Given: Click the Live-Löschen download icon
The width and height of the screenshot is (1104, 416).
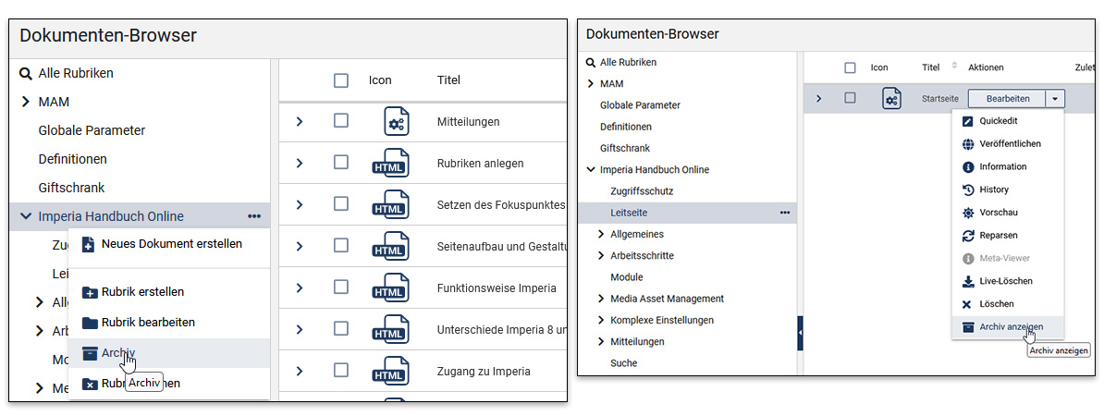Looking at the screenshot, I should [x=968, y=281].
